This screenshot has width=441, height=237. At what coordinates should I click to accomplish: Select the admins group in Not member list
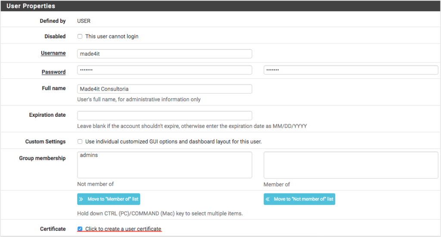(x=89, y=155)
